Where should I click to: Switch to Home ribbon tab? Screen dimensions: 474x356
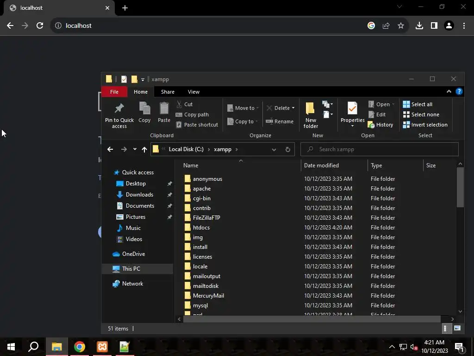click(x=141, y=92)
